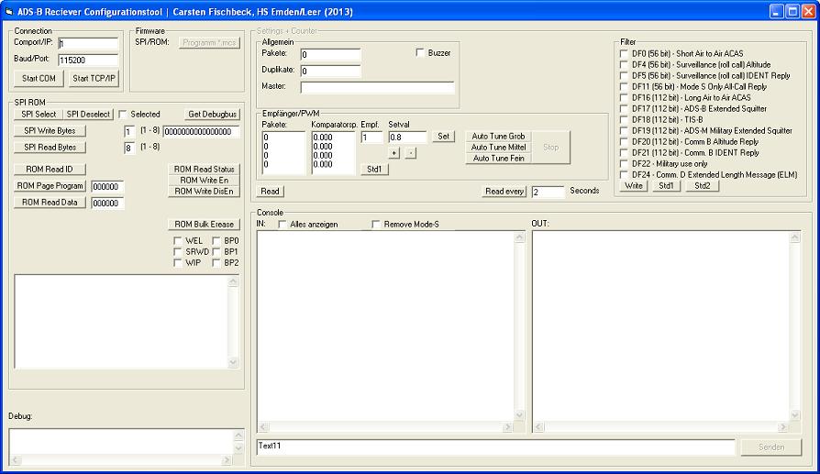Click the Std2 button in Filter
Image resolution: width=820 pixels, height=474 pixels.
703,186
